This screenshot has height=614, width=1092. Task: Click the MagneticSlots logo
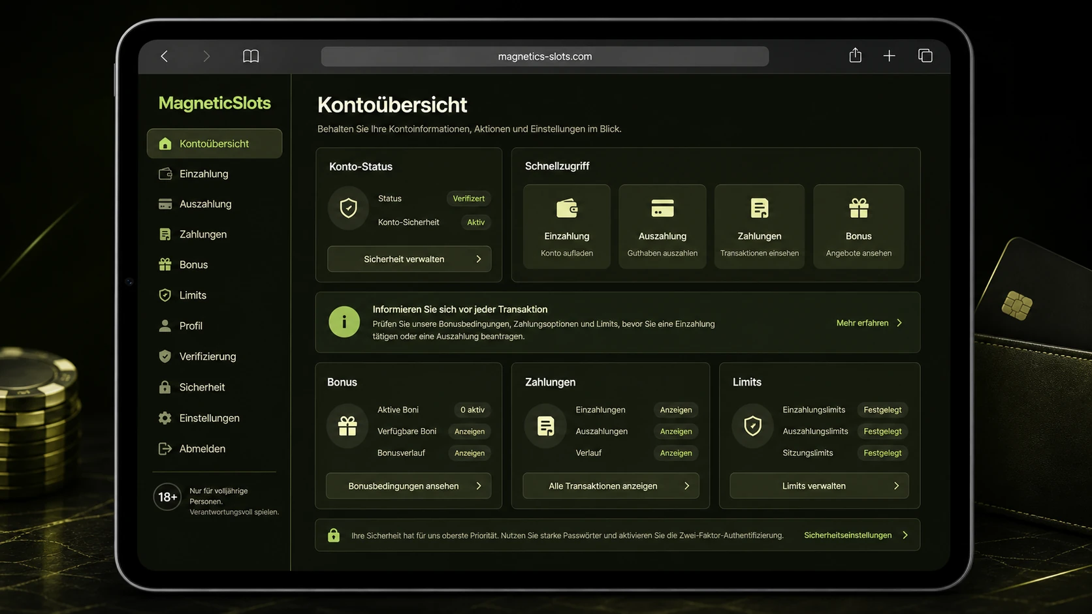[214, 103]
